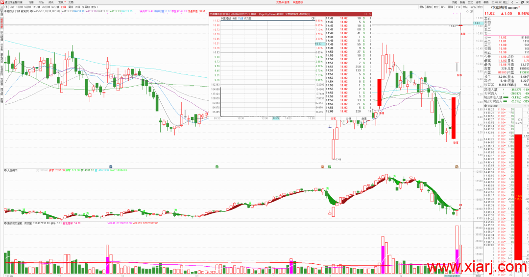Click the 通达信金融终端 app logo

click(2, 2)
